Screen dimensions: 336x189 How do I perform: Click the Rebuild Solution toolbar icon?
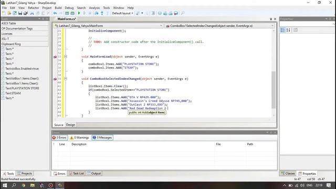(72, 13)
